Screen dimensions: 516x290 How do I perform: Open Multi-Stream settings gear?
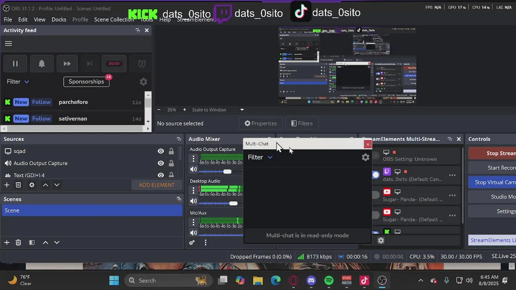click(x=381, y=240)
